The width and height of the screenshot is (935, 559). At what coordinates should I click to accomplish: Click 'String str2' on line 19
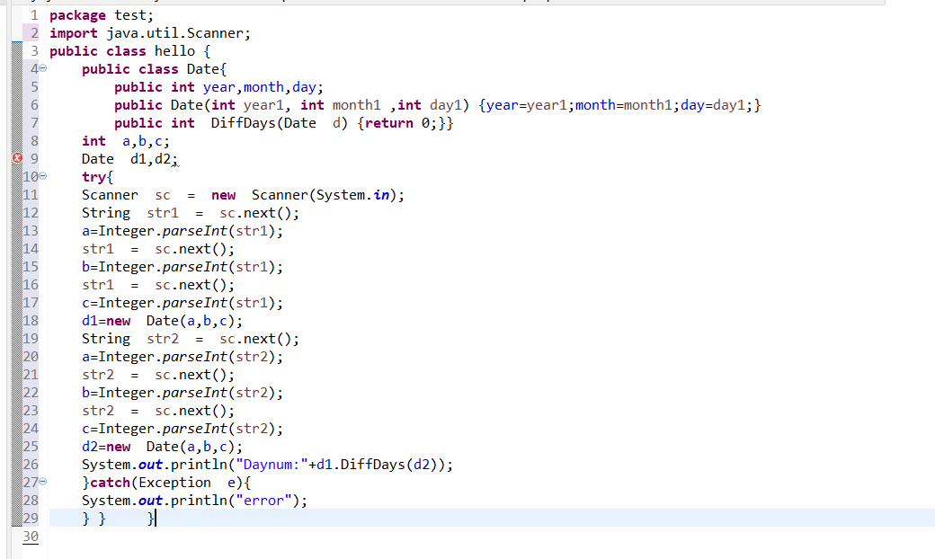[130, 339]
